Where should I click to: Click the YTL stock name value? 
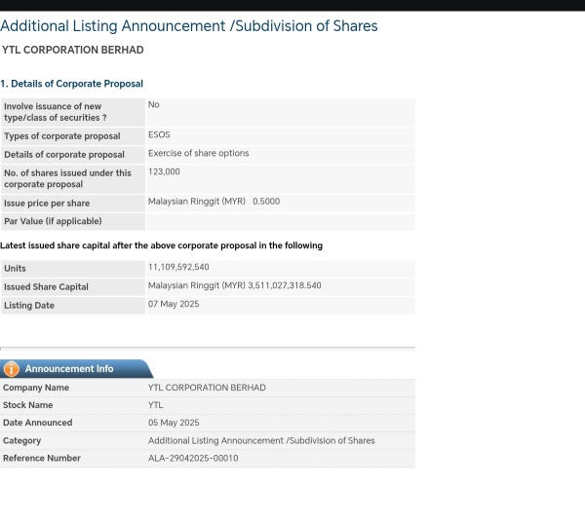point(156,405)
